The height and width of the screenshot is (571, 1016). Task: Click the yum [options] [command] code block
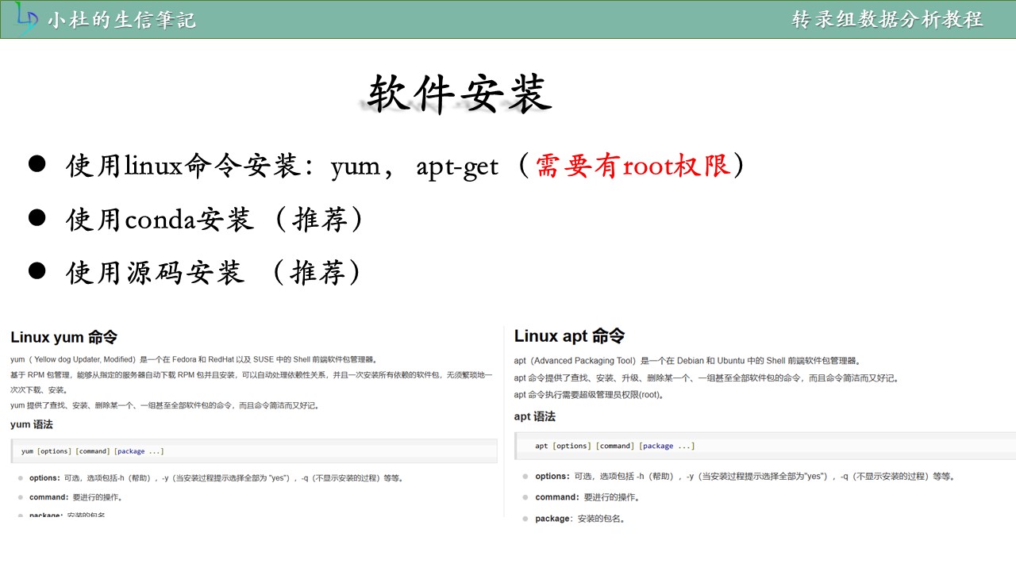(254, 451)
